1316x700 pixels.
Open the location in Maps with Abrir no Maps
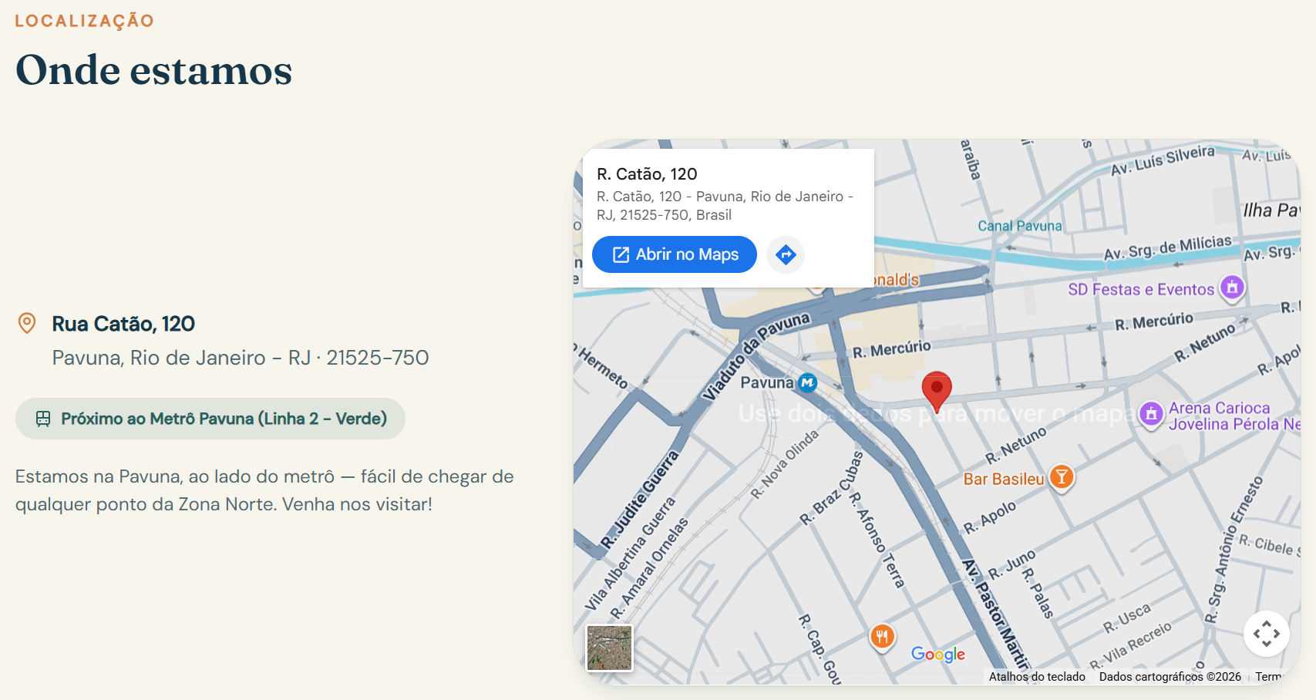pos(674,254)
